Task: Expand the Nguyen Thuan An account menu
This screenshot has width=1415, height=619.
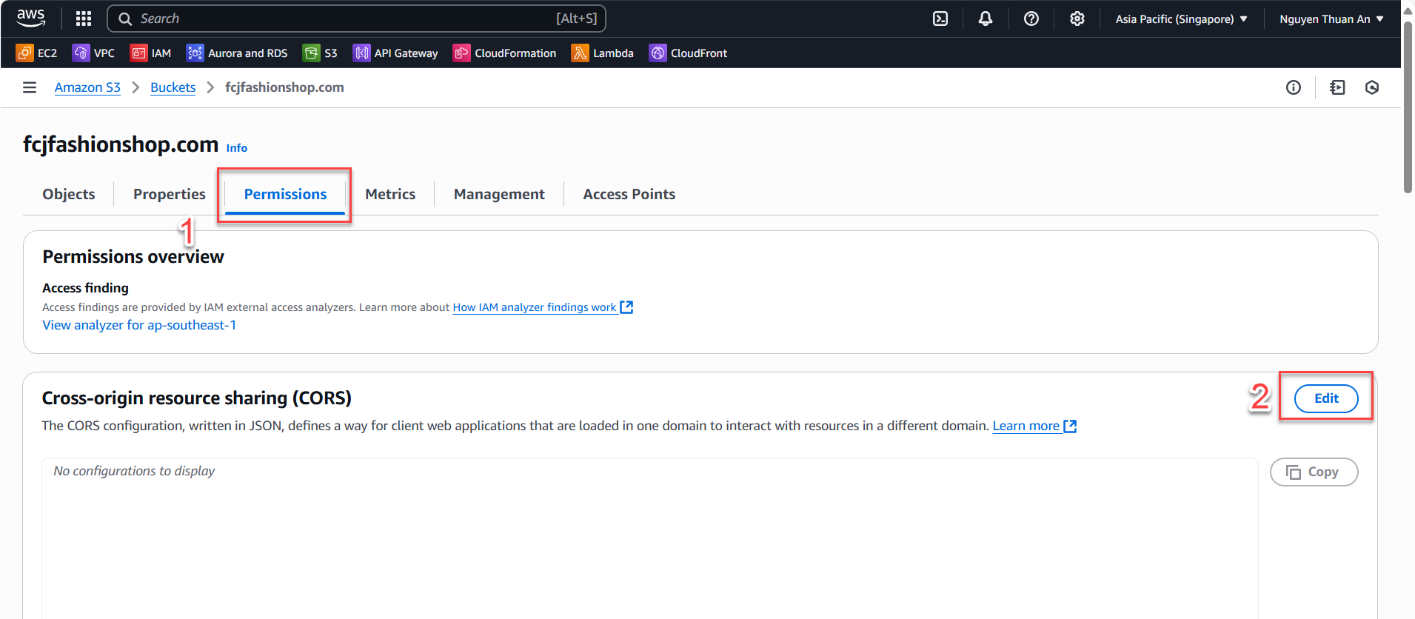Action: pos(1331,19)
